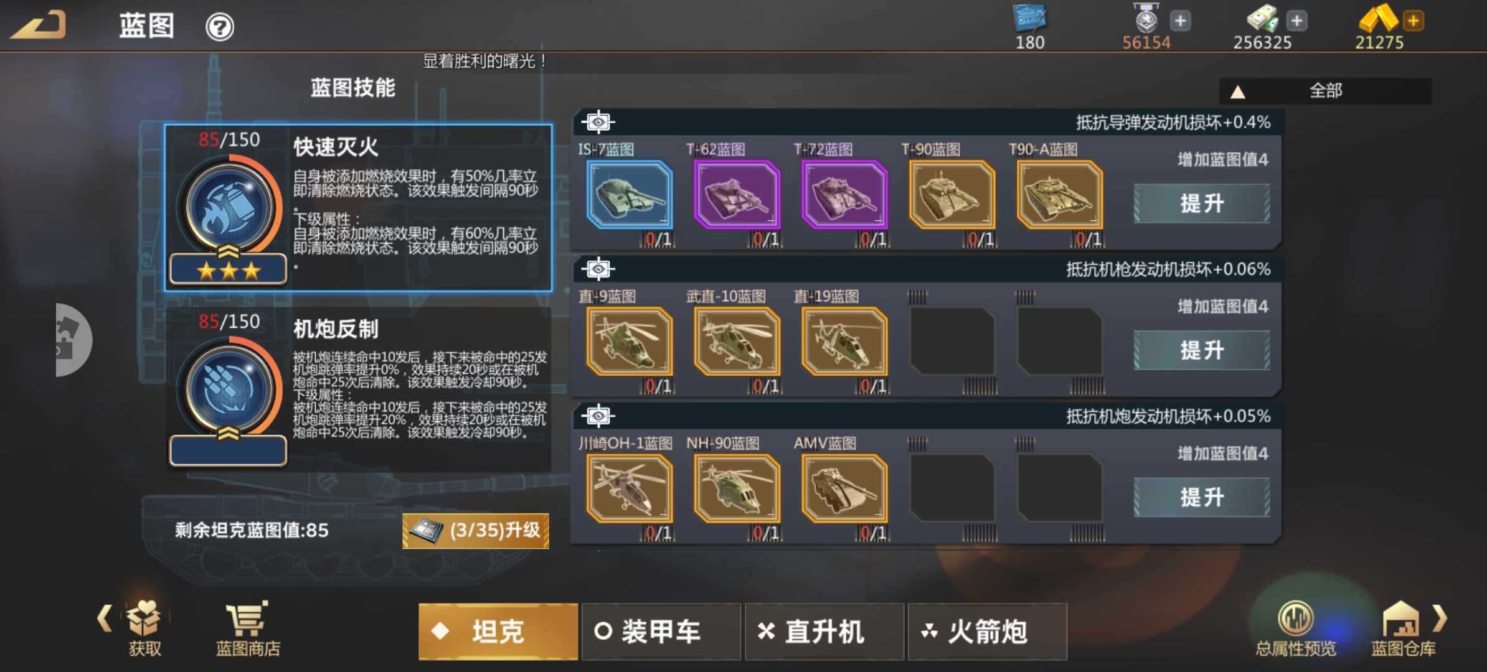Select the 快速灭火 skill icon
Image resolution: width=1487 pixels, height=672 pixels.
pyautogui.click(x=229, y=208)
